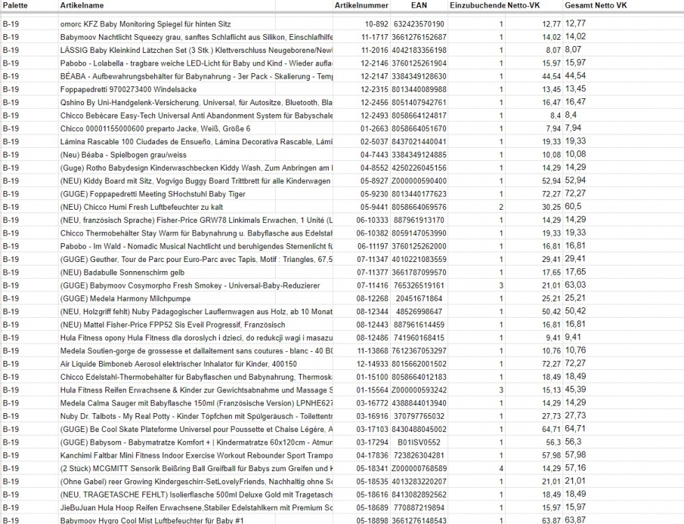Select the Nuby Dr. Talbots Potty cell

click(x=196, y=416)
